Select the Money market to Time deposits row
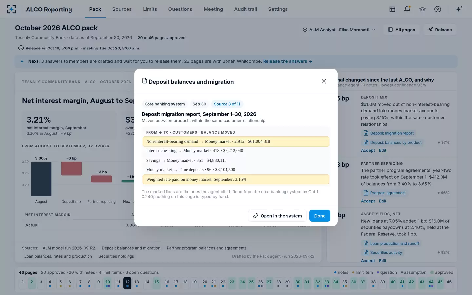The width and height of the screenshot is (472, 295). [x=236, y=170]
